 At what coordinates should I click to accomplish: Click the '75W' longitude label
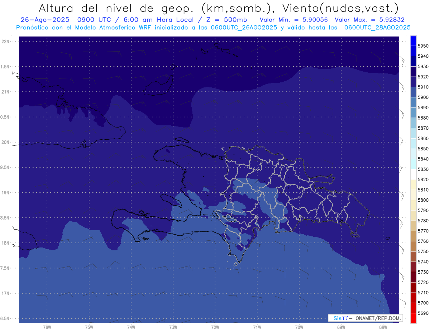pyautogui.click(x=89, y=327)
